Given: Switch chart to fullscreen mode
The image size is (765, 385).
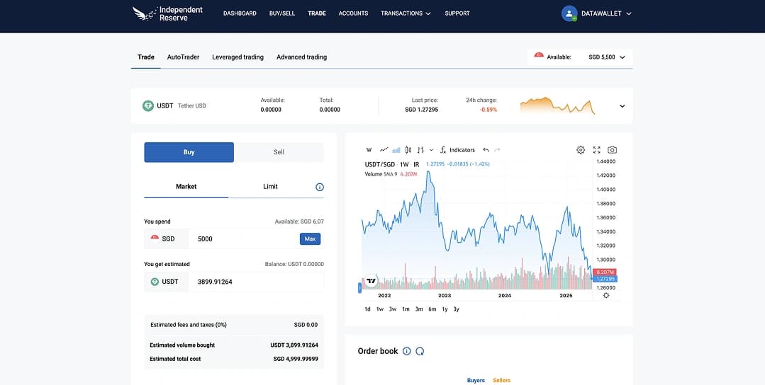Looking at the screenshot, I should coord(597,150).
